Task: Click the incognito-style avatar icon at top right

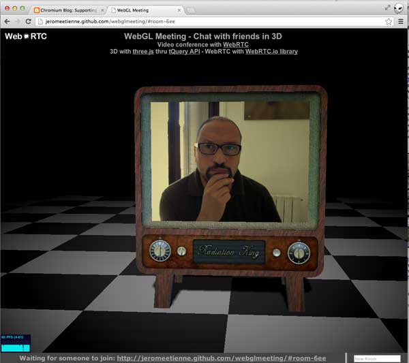Action: click(398, 8)
